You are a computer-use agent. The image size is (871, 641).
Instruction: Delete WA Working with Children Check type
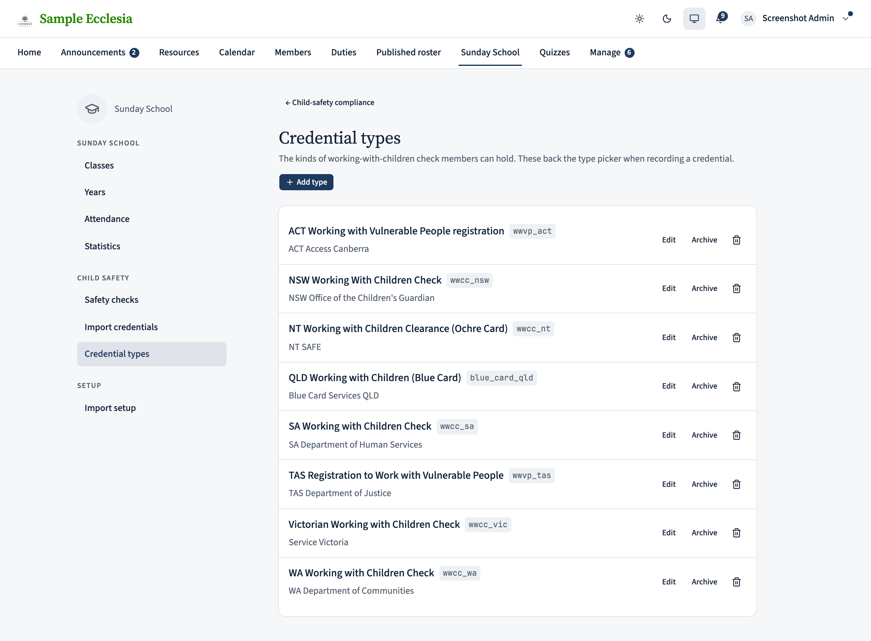point(736,582)
